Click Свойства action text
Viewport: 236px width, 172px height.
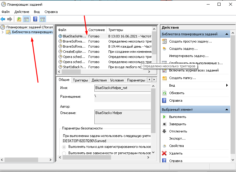tap(176, 146)
